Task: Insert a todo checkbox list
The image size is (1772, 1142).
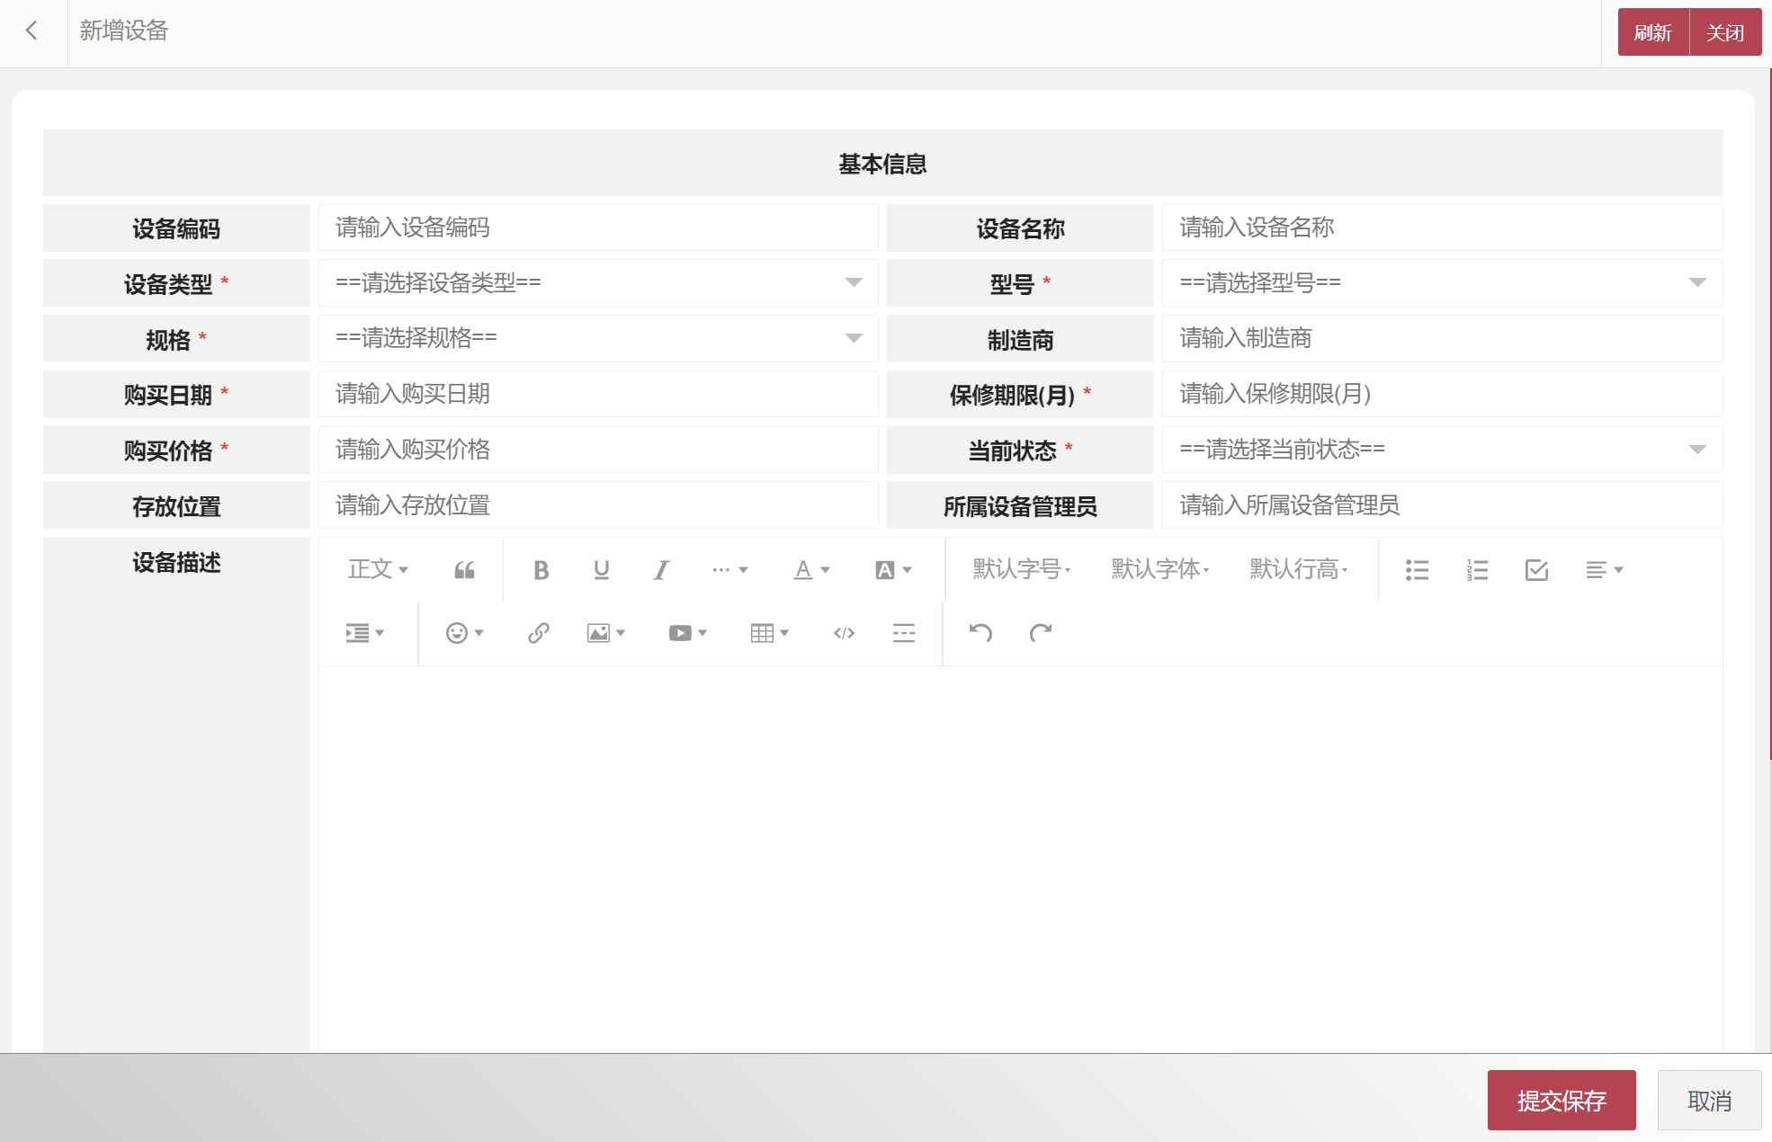Action: tap(1536, 570)
